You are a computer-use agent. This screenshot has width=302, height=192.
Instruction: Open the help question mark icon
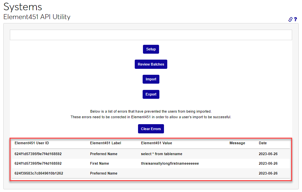[x=295, y=19]
